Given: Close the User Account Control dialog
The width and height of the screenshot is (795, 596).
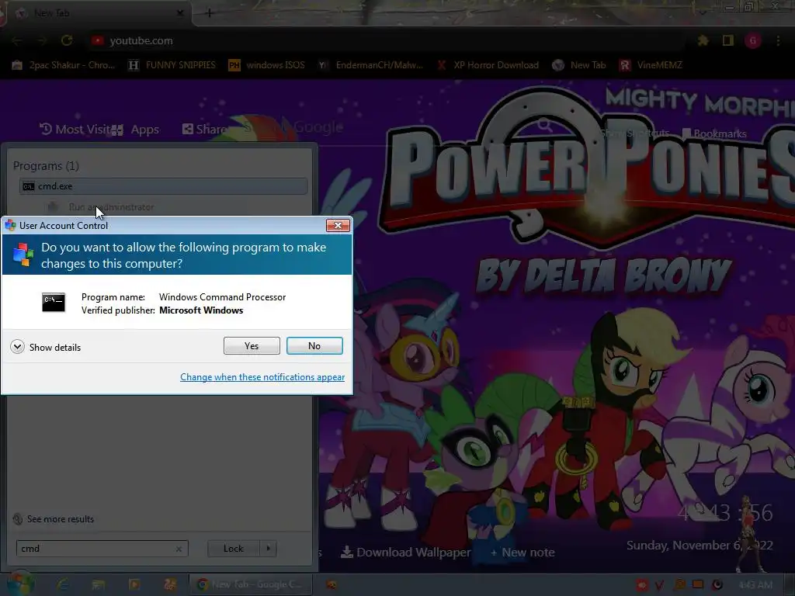Looking at the screenshot, I should [x=338, y=226].
